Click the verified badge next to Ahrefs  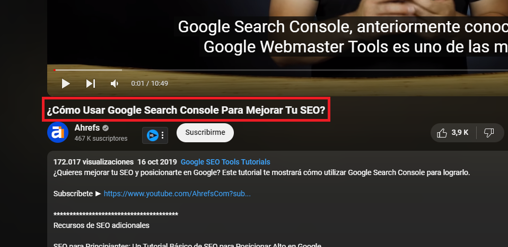[x=106, y=128]
